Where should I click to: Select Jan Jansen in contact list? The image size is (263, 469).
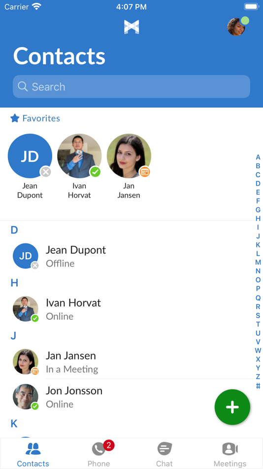pyautogui.click(x=127, y=361)
